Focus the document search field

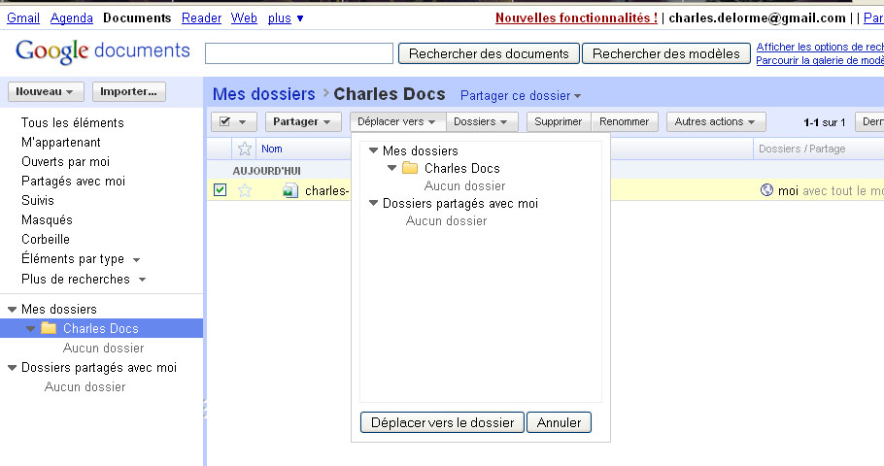pyautogui.click(x=299, y=53)
